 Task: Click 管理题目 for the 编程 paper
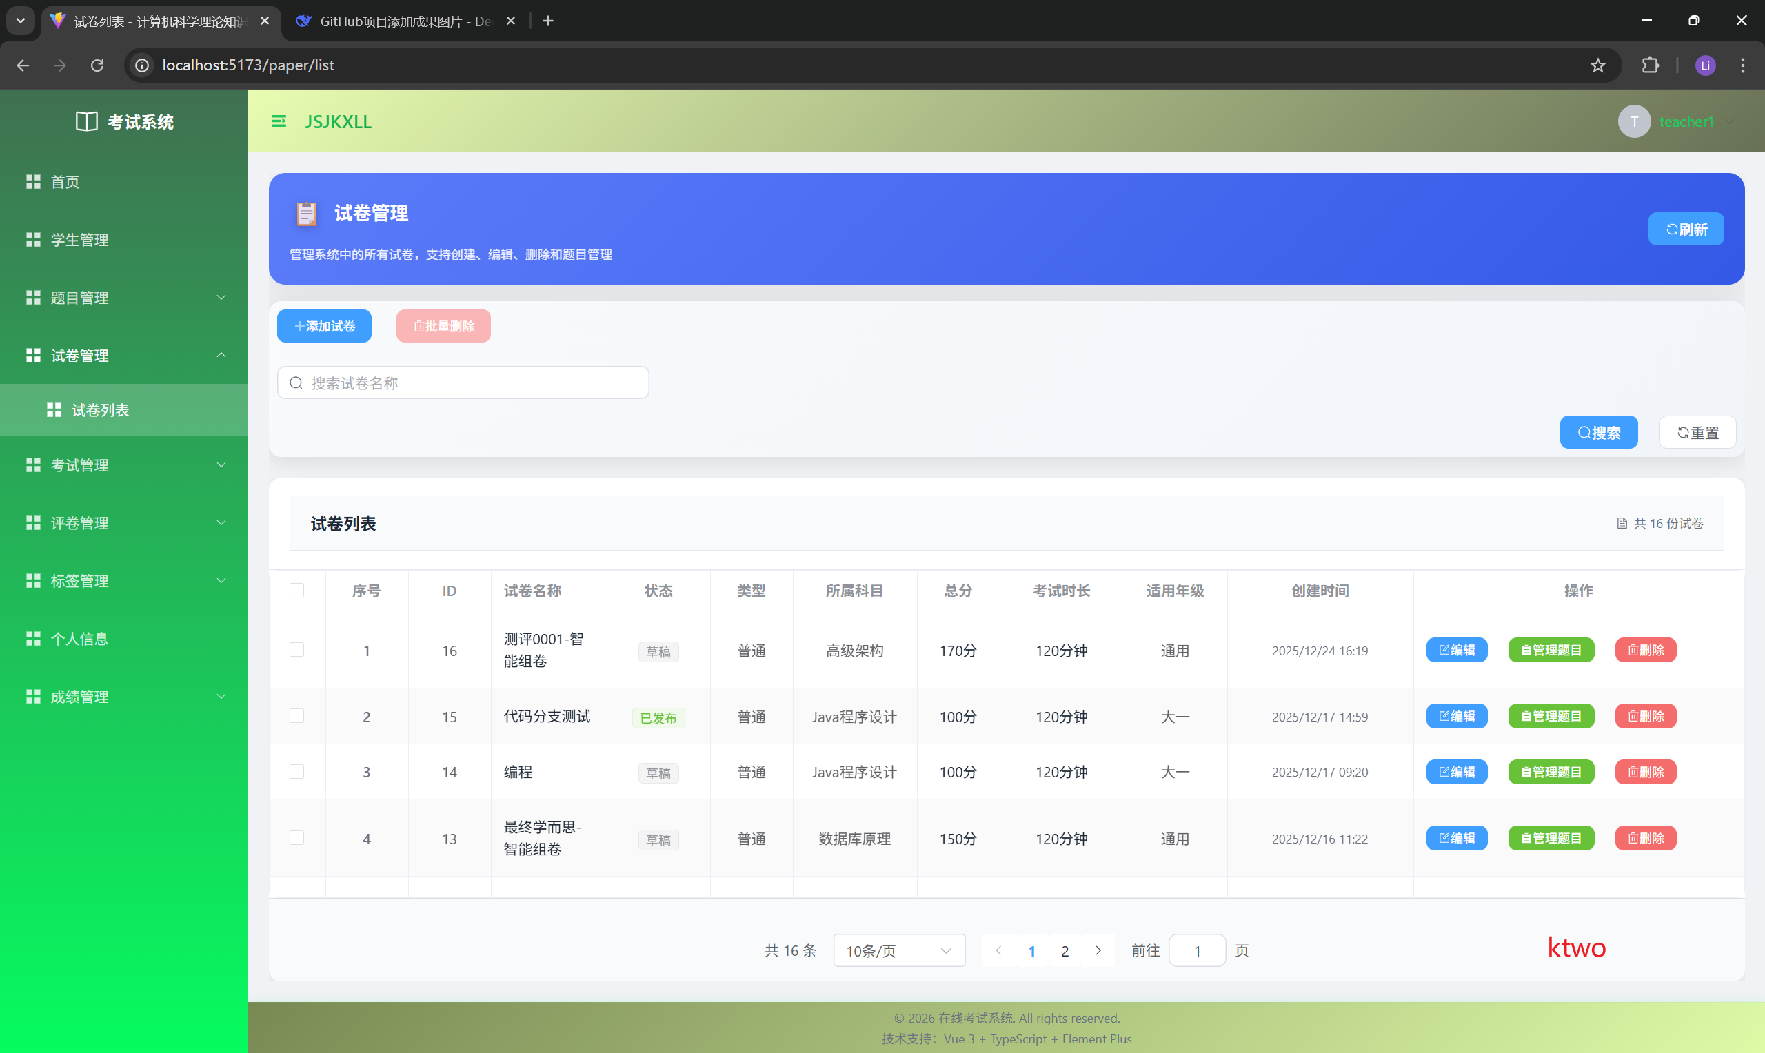[1551, 771]
